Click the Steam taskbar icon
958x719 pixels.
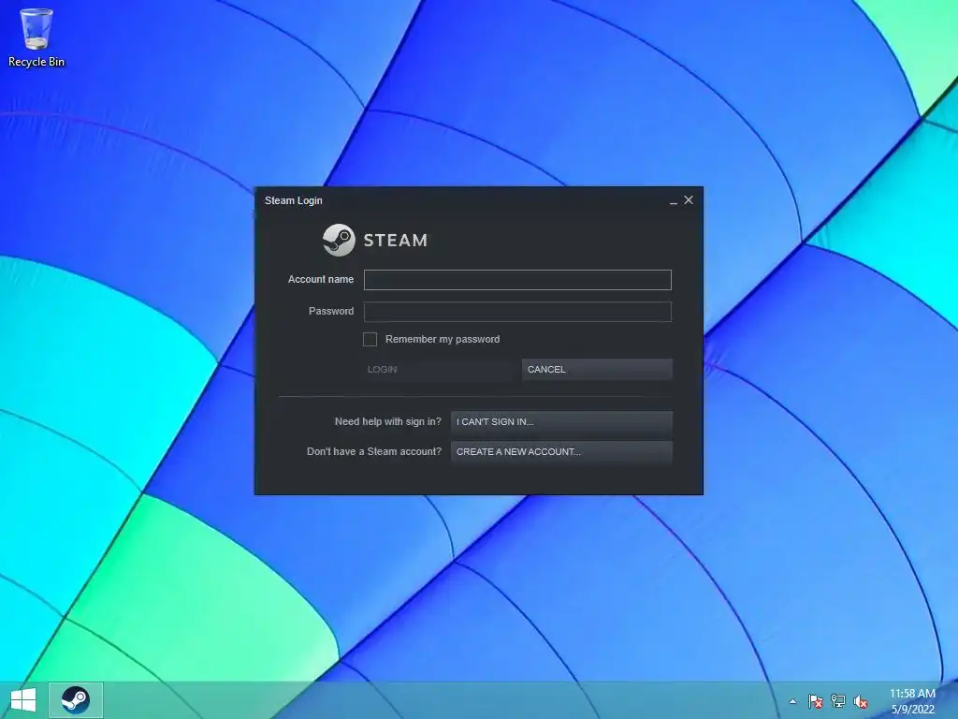[x=75, y=700]
